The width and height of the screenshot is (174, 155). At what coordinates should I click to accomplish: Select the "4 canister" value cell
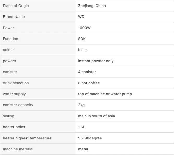tap(87, 72)
